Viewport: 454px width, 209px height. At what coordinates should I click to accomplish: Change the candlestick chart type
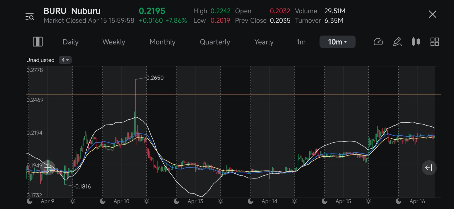click(416, 42)
